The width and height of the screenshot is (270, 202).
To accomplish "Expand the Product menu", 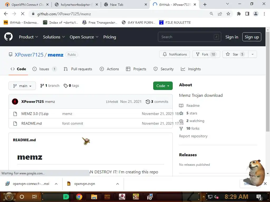I will coord(28,37).
